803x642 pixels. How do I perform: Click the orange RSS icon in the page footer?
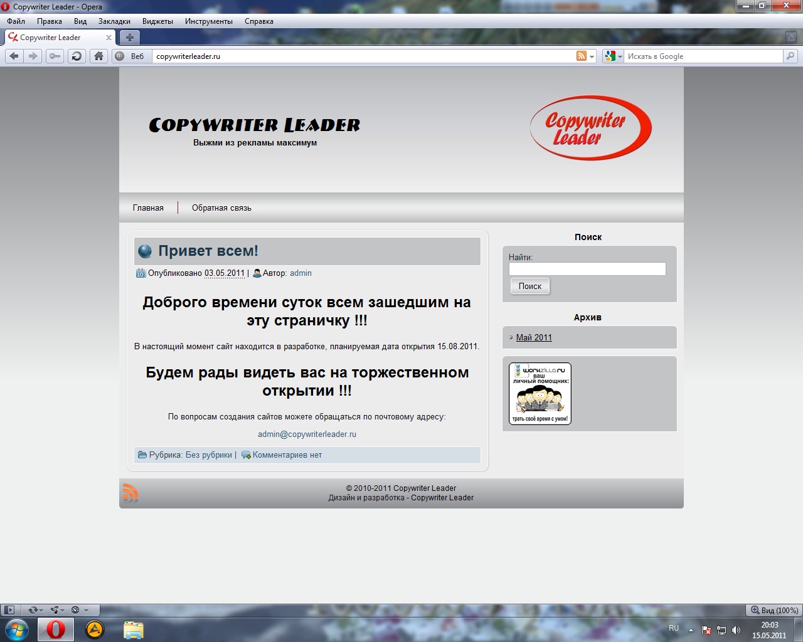point(130,493)
